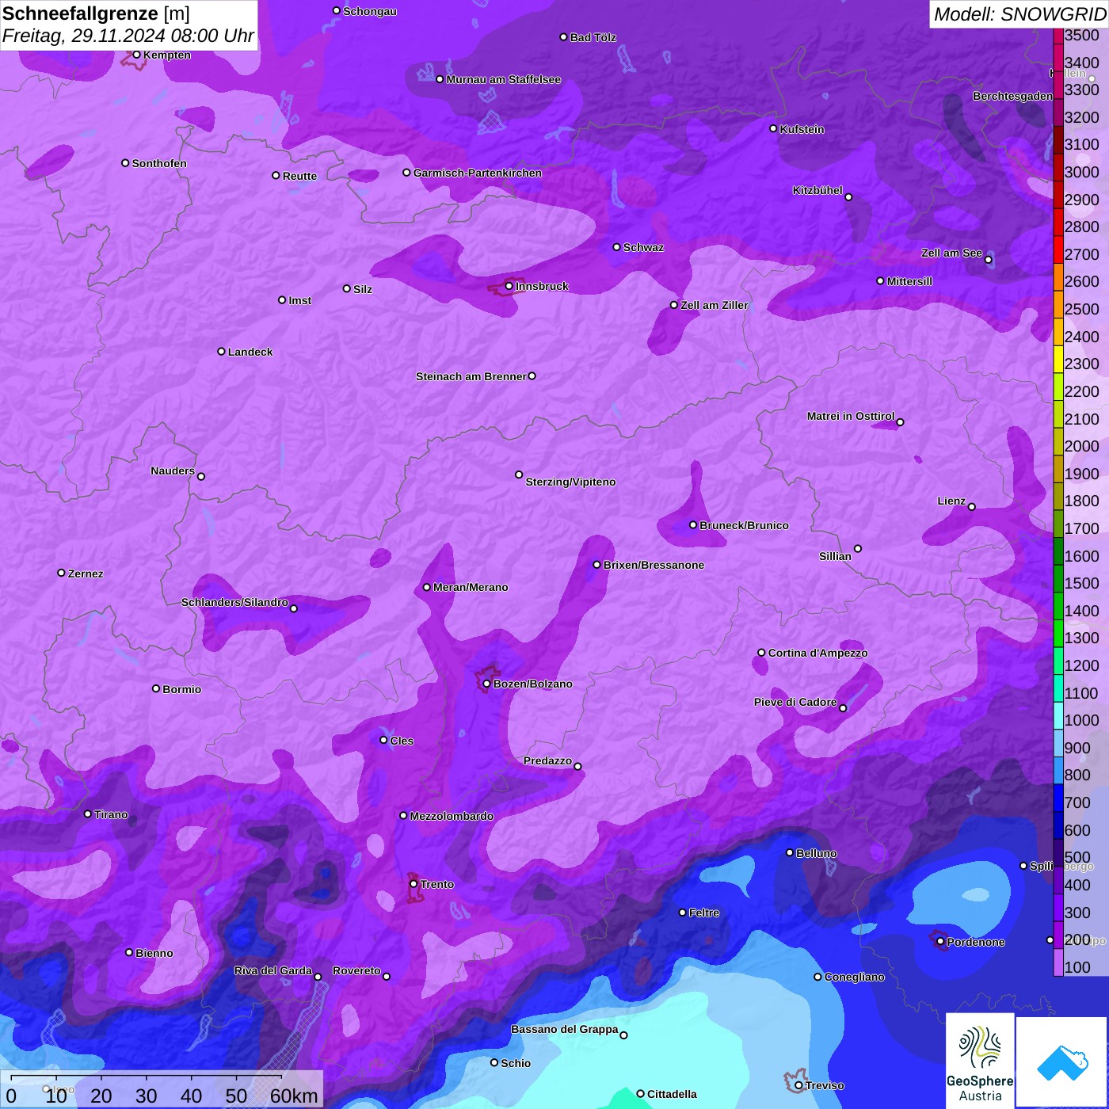Click the 'Modell: SNOWGRID' label
The width and height of the screenshot is (1109, 1109).
(x=1019, y=13)
